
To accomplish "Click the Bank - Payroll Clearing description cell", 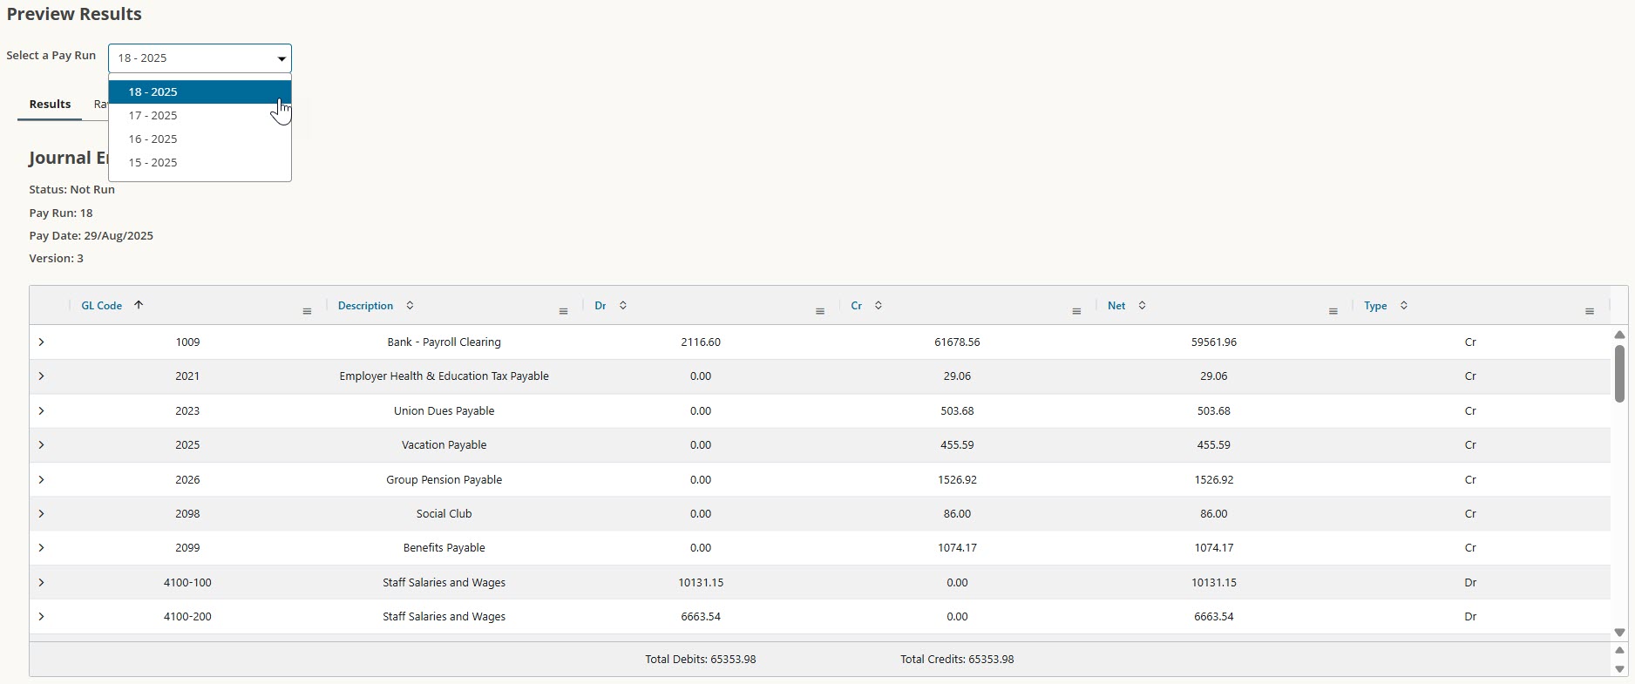I will point(444,342).
